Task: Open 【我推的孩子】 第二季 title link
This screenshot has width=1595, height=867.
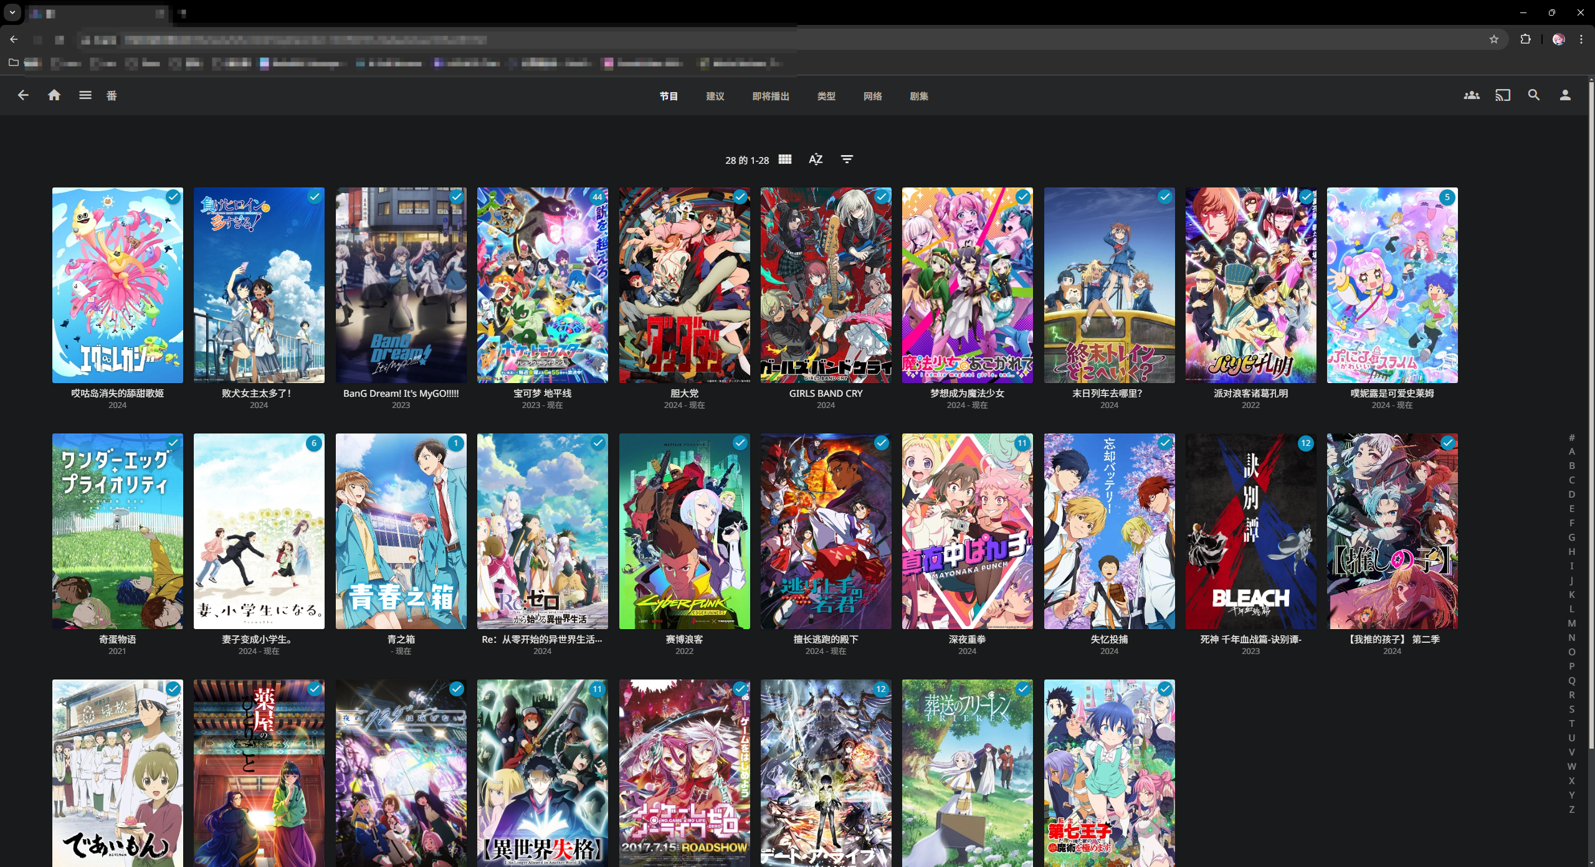Action: (1392, 639)
